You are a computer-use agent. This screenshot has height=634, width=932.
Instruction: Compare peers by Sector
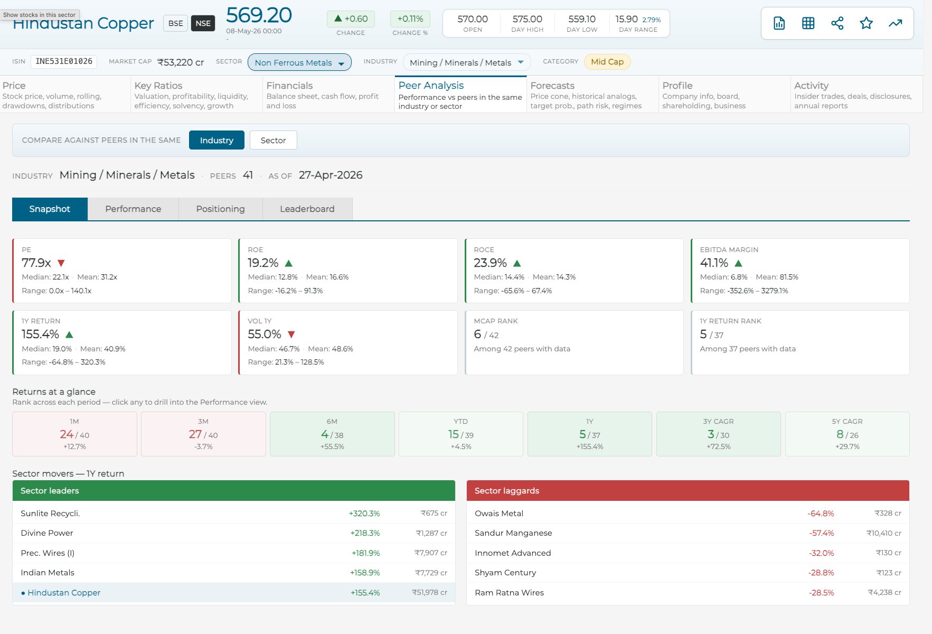point(273,140)
